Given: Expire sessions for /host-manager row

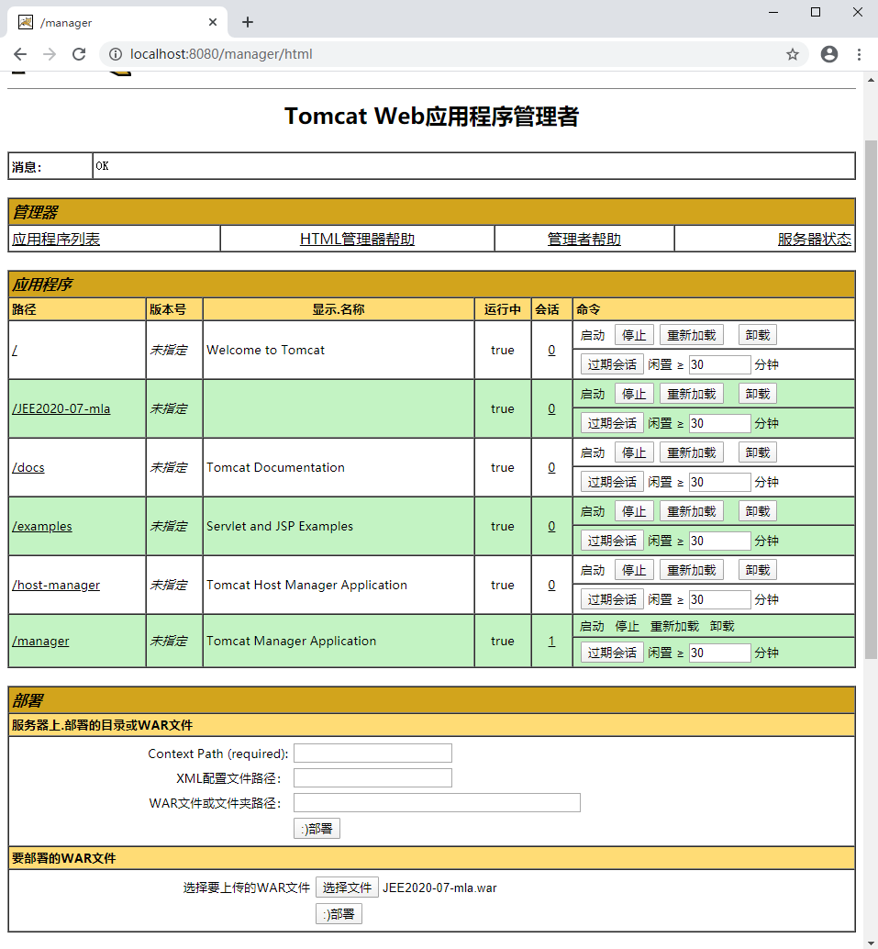Looking at the screenshot, I should pos(612,599).
